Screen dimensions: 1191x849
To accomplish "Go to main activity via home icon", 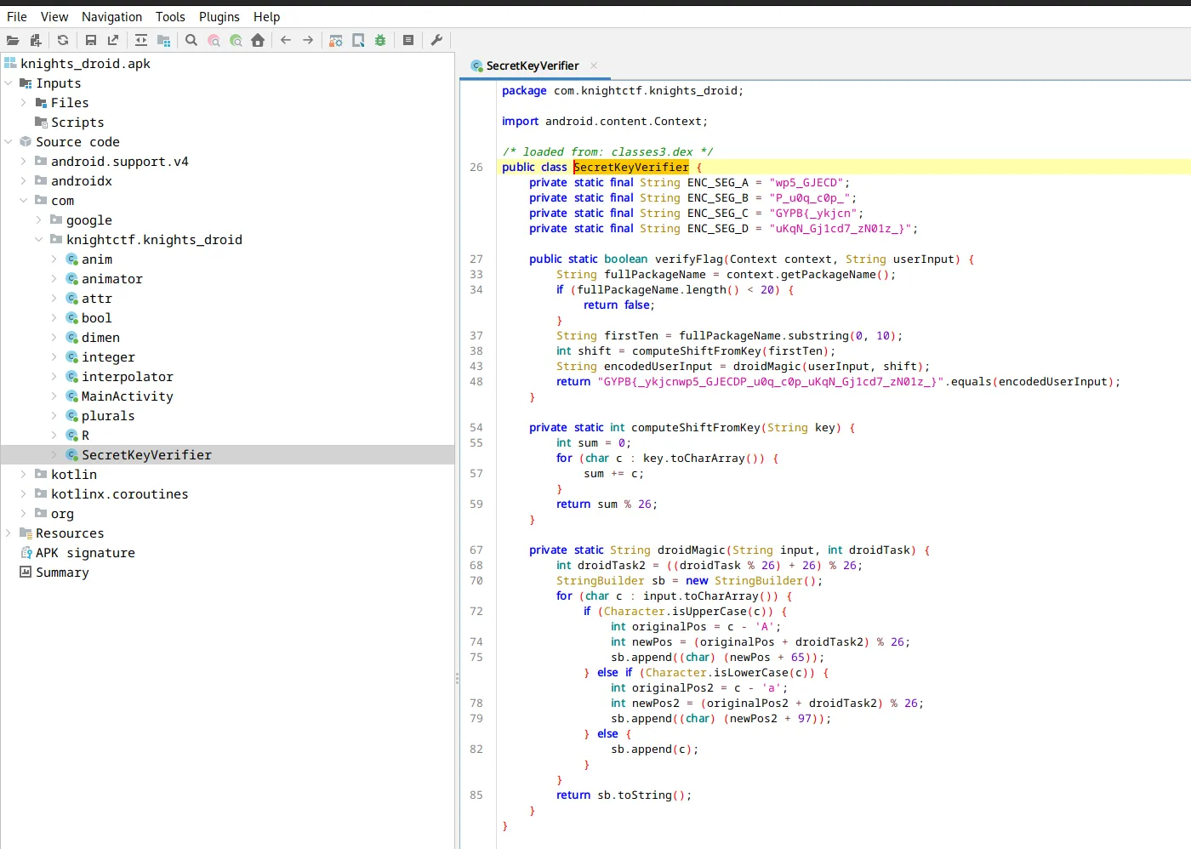I will [258, 40].
